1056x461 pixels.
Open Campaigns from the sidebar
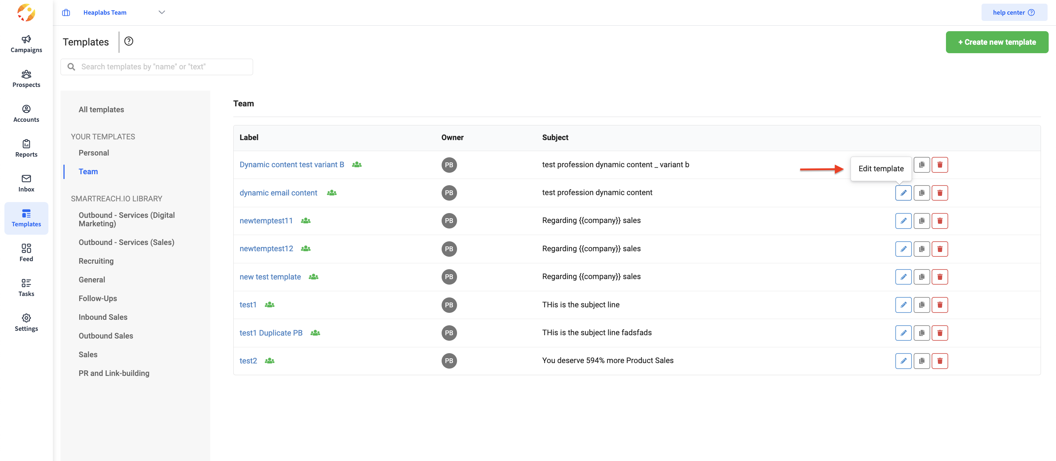(26, 44)
